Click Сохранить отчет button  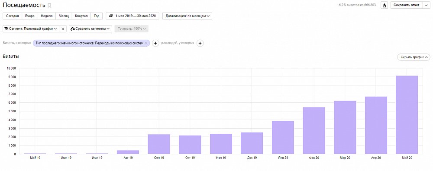tap(406, 5)
